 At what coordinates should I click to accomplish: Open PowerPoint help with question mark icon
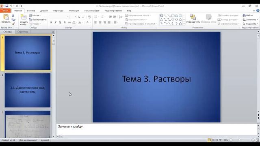(x=258, y=11)
